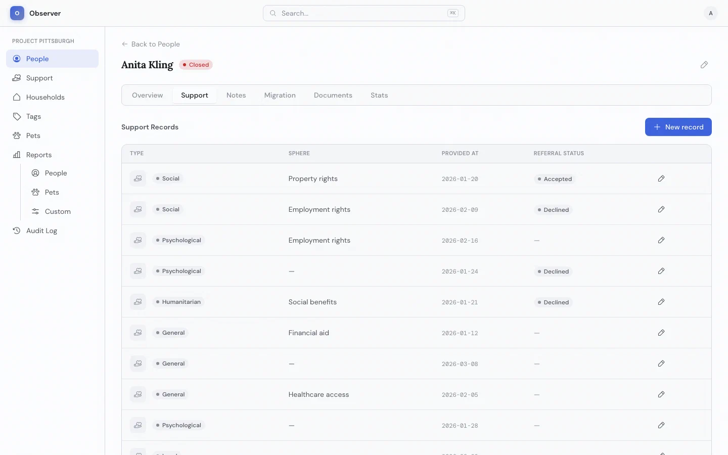Edit the Healthcare access record
Image resolution: width=728 pixels, height=455 pixels.
tap(661, 394)
